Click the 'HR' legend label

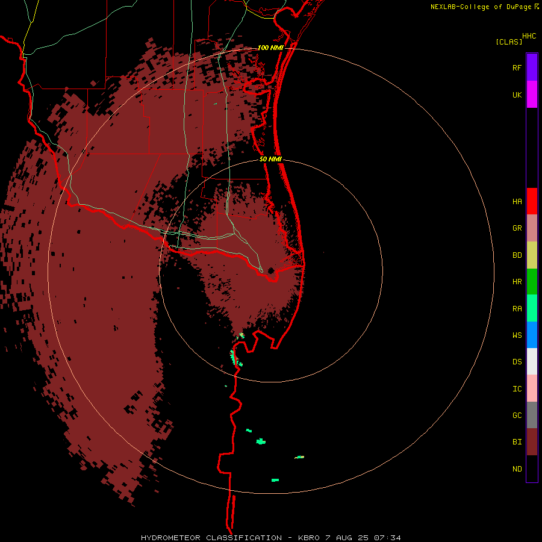[x=517, y=282]
